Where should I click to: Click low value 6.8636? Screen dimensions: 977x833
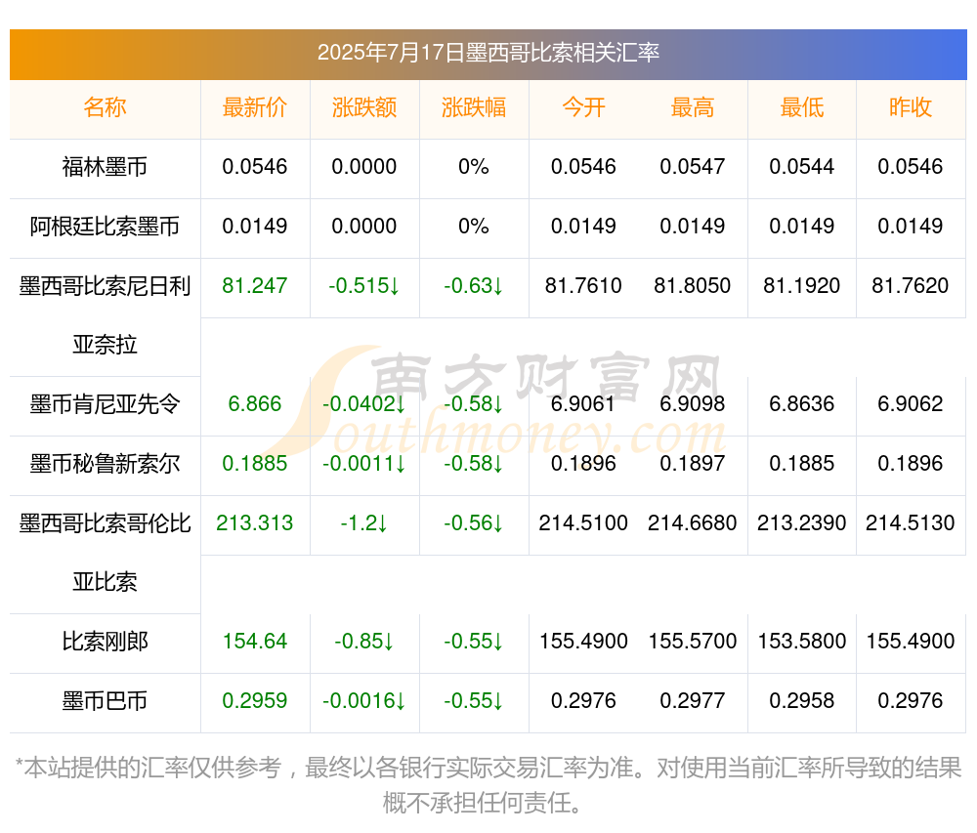point(801,404)
